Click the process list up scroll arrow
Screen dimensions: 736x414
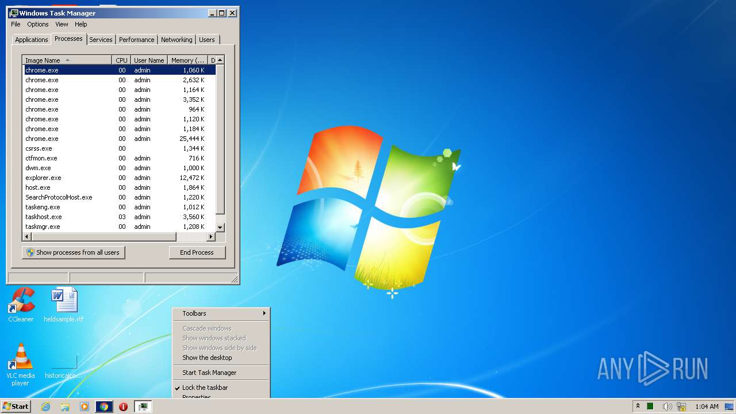pyautogui.click(x=220, y=60)
